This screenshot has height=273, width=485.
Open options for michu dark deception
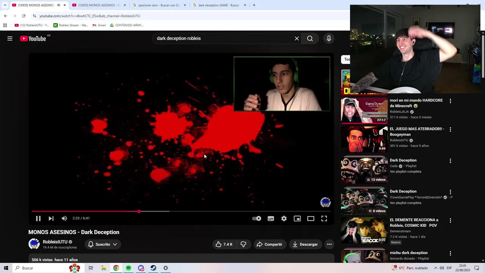450,253
